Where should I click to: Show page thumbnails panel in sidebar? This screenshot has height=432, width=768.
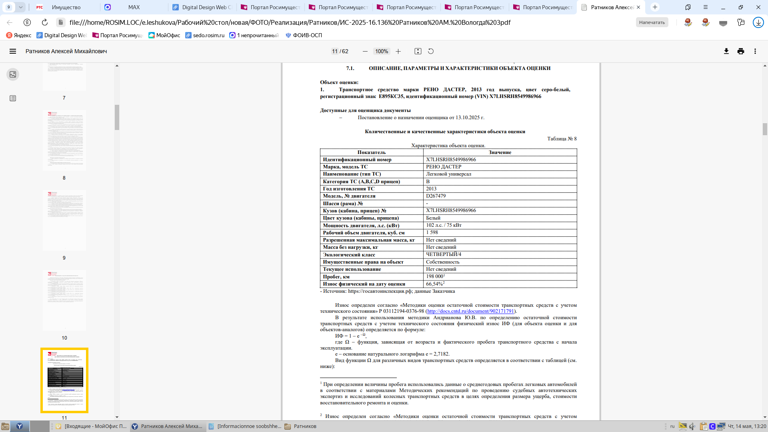pyautogui.click(x=13, y=74)
